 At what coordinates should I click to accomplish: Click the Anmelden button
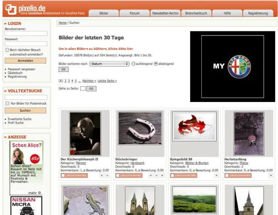pos(25,61)
